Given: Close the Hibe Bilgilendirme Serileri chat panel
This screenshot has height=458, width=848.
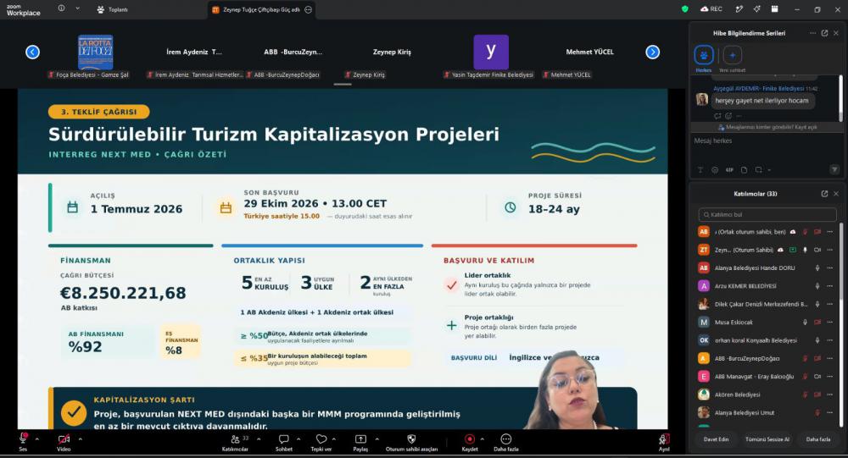Looking at the screenshot, I should (x=836, y=33).
